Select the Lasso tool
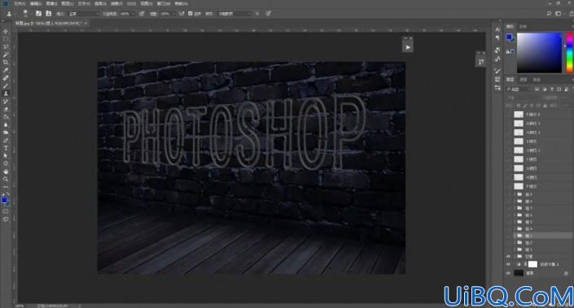The width and height of the screenshot is (574, 308). click(6, 47)
